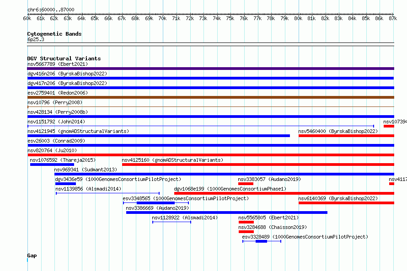Click the cyan gap feature below Gap
The width and height of the screenshot is (407, 271).
[27, 260]
